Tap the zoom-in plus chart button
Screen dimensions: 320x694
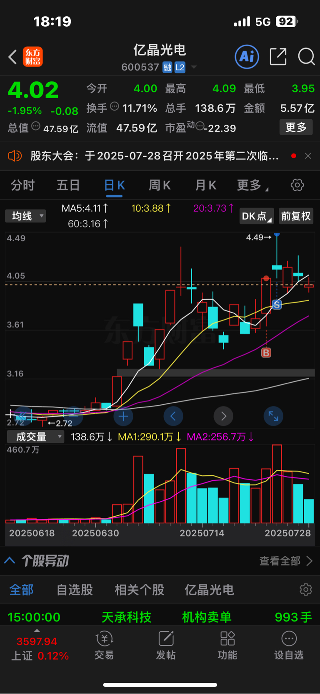[123, 416]
